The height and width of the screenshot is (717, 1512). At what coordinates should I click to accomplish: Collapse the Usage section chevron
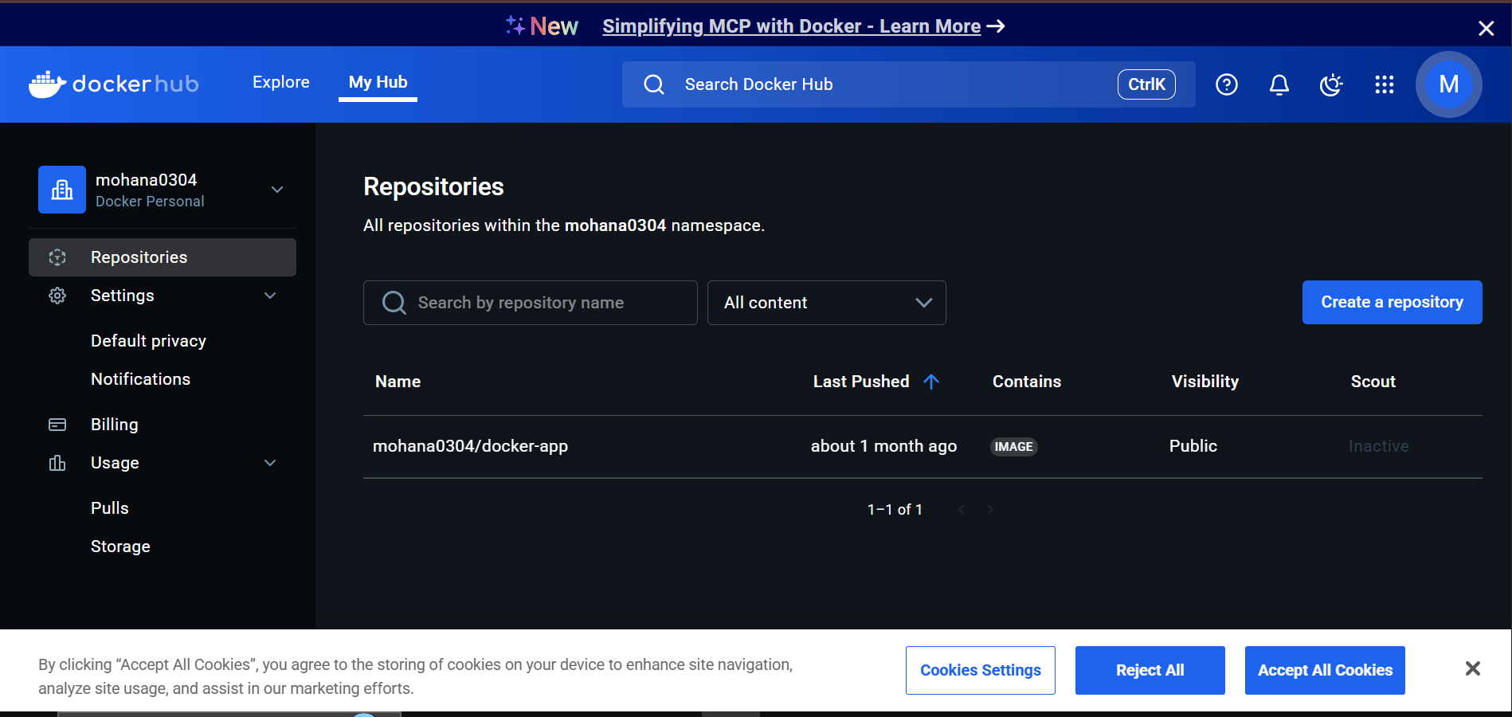click(270, 463)
